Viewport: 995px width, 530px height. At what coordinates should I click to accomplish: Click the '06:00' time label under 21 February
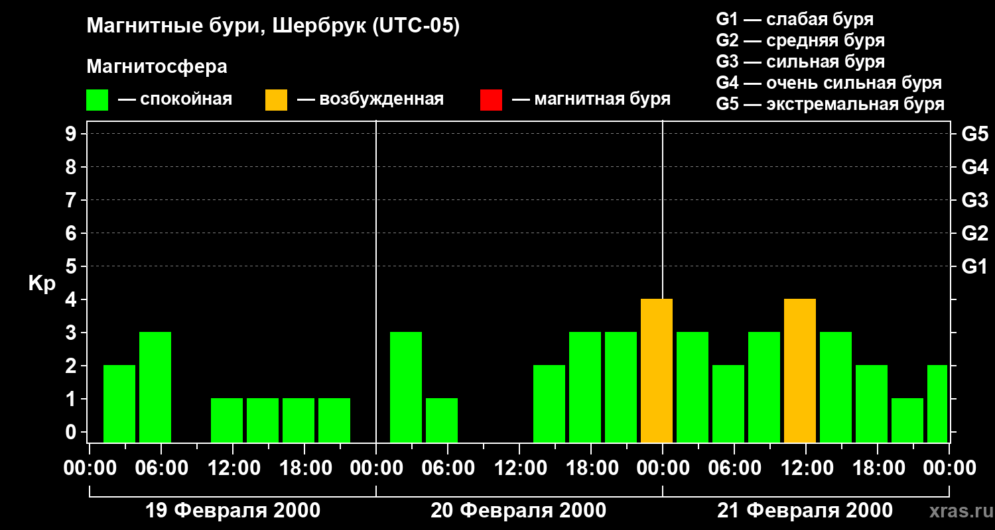tap(734, 468)
